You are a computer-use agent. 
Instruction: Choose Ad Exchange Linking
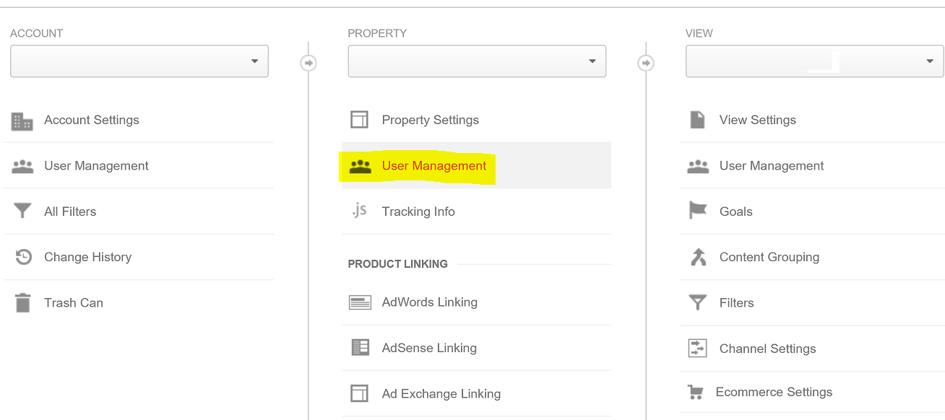tap(441, 394)
